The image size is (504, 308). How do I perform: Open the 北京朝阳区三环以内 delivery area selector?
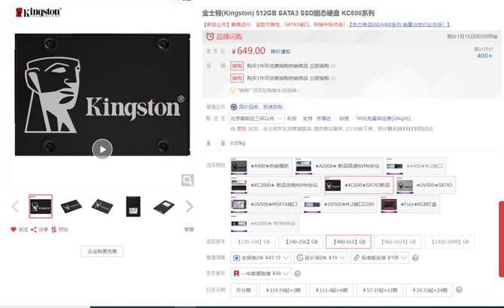[256, 118]
